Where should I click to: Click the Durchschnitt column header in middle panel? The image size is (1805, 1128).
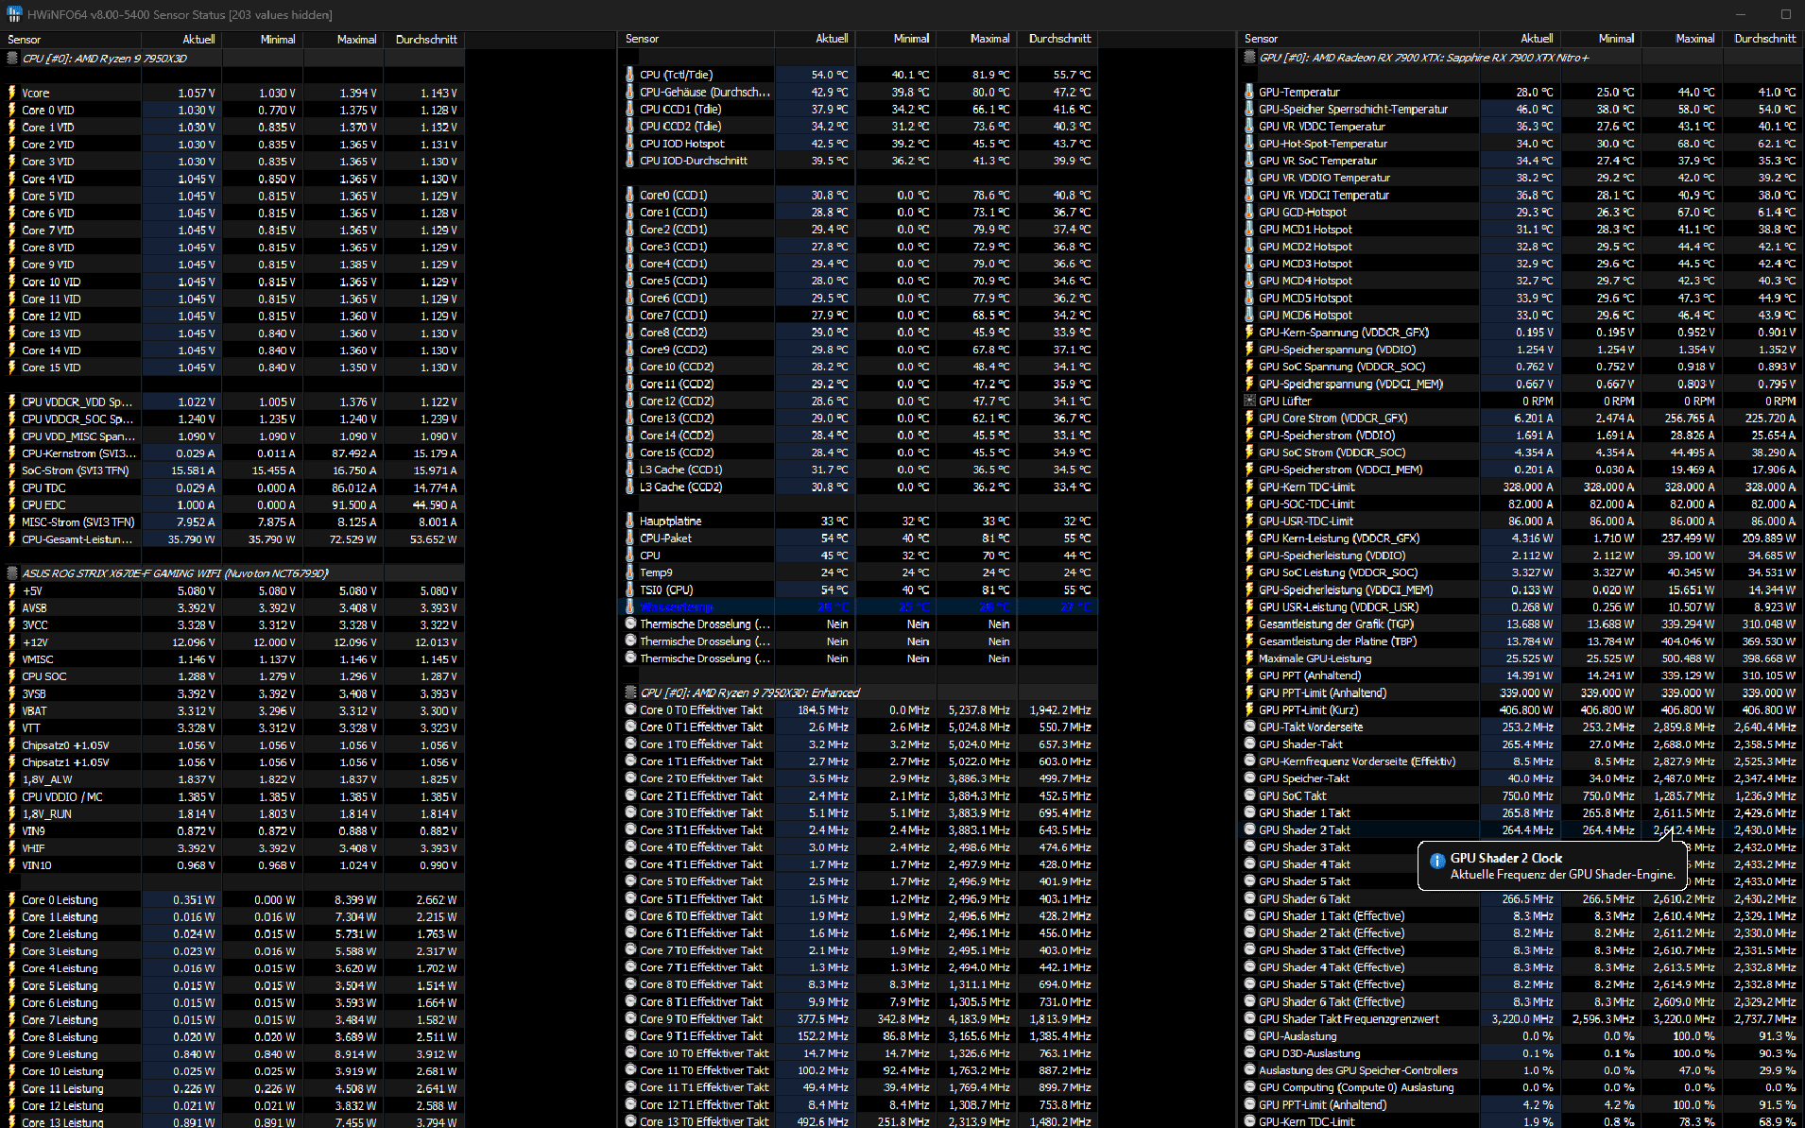1057,39
